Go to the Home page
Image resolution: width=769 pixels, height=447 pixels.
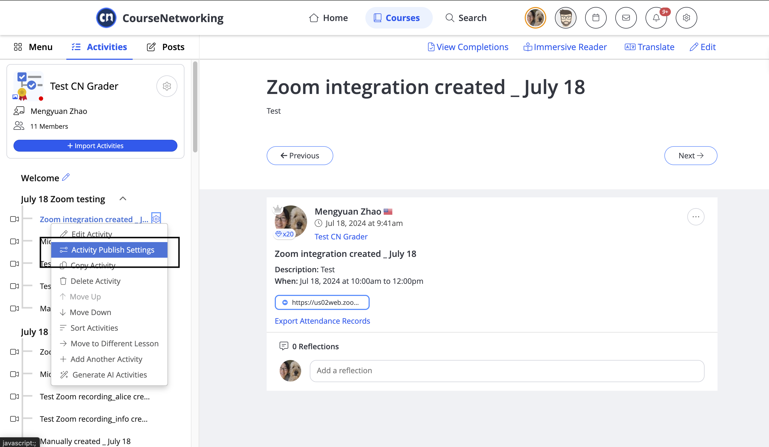328,18
